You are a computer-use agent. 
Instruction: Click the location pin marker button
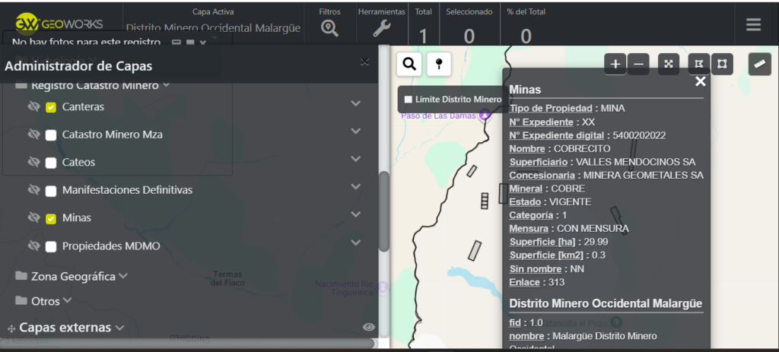click(x=438, y=64)
